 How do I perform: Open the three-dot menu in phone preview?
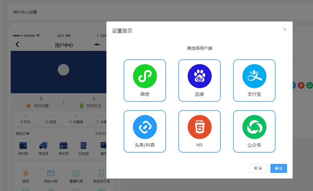point(97,45)
